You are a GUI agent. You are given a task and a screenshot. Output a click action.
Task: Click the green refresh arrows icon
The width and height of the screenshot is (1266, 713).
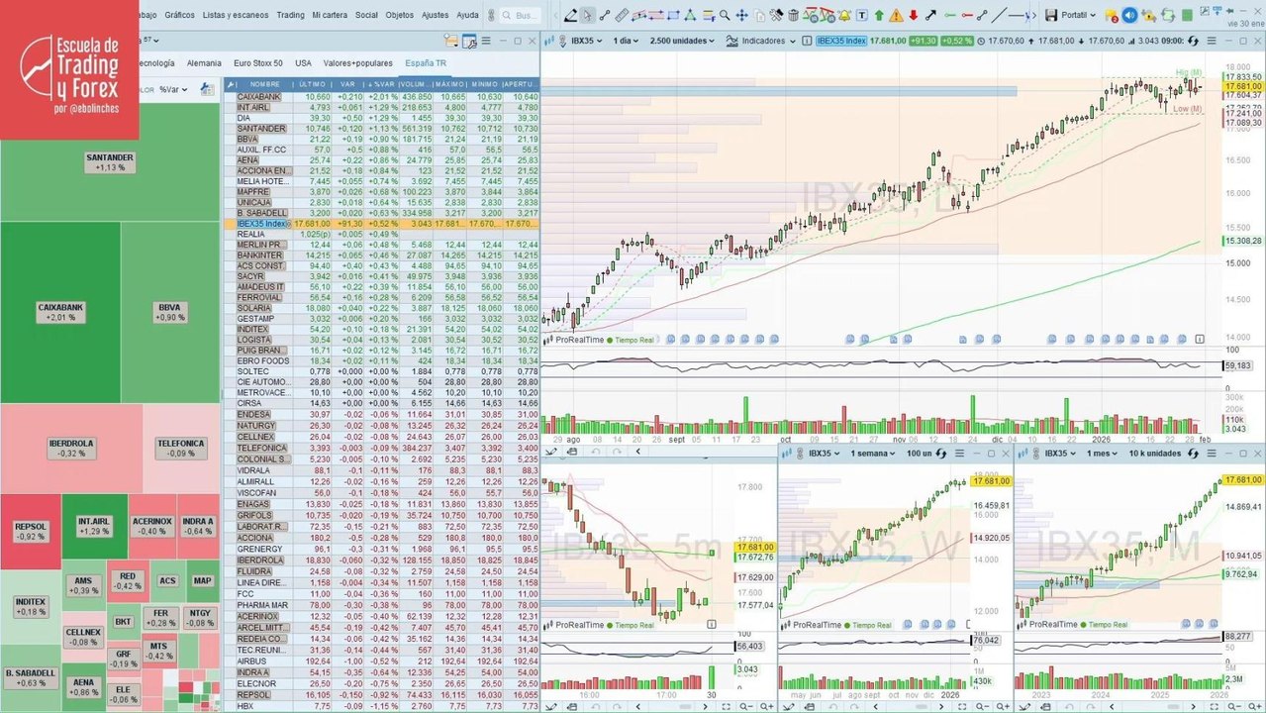click(1167, 15)
